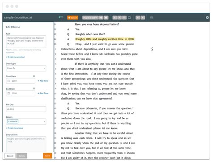Select the pencil annotation tool icon
This screenshot has width=212, height=162.
coord(119,17)
